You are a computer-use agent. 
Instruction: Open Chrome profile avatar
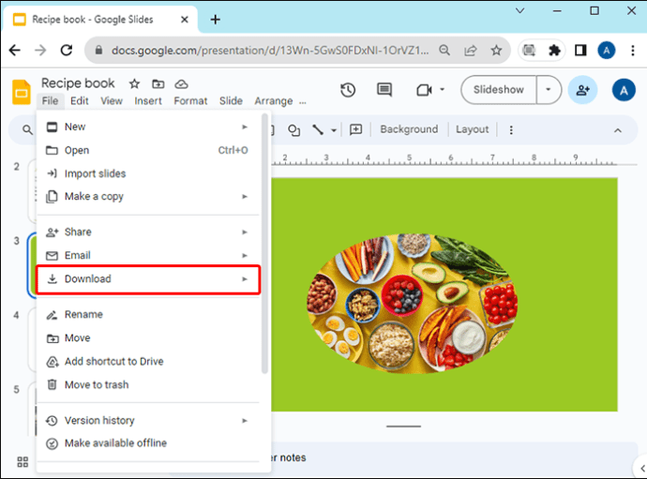607,51
